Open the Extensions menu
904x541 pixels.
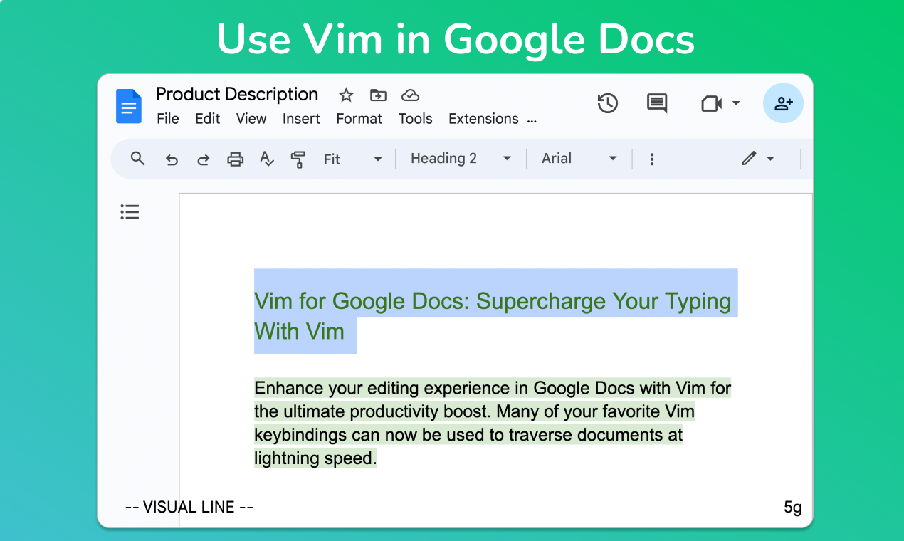click(483, 119)
